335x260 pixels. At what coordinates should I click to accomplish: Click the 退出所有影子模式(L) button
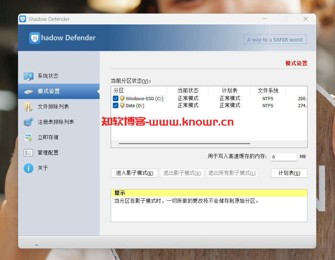point(232,173)
